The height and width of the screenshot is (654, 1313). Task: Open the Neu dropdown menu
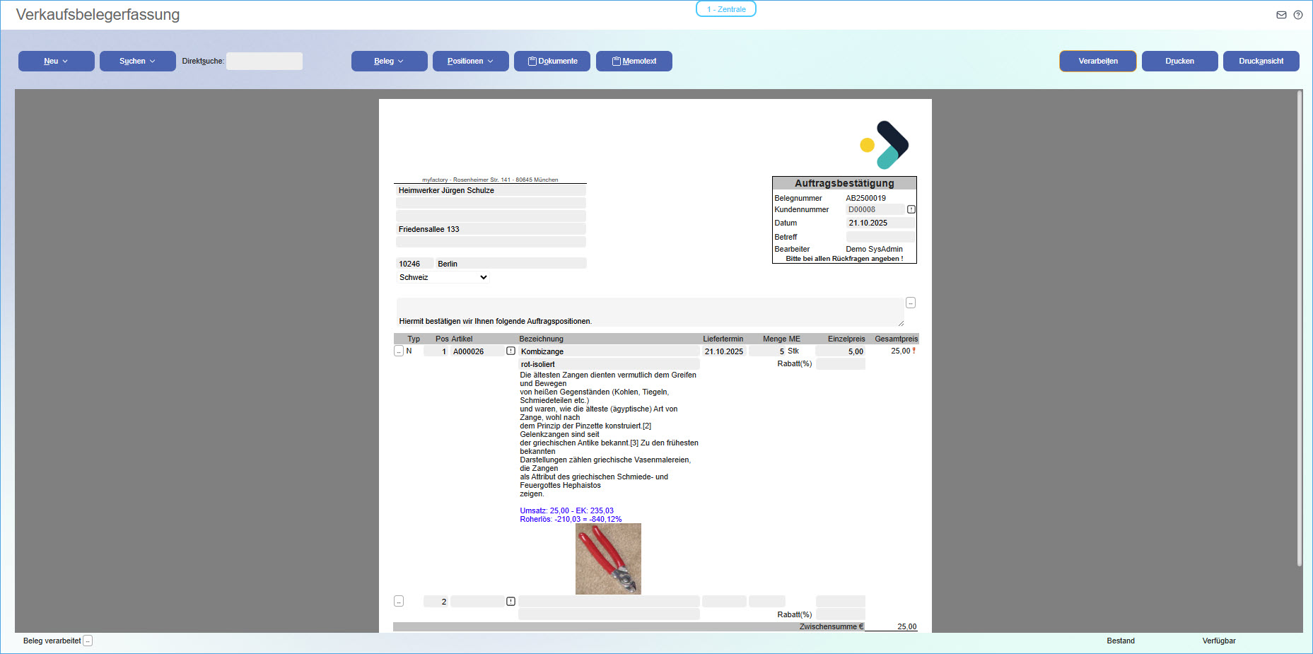[57, 61]
